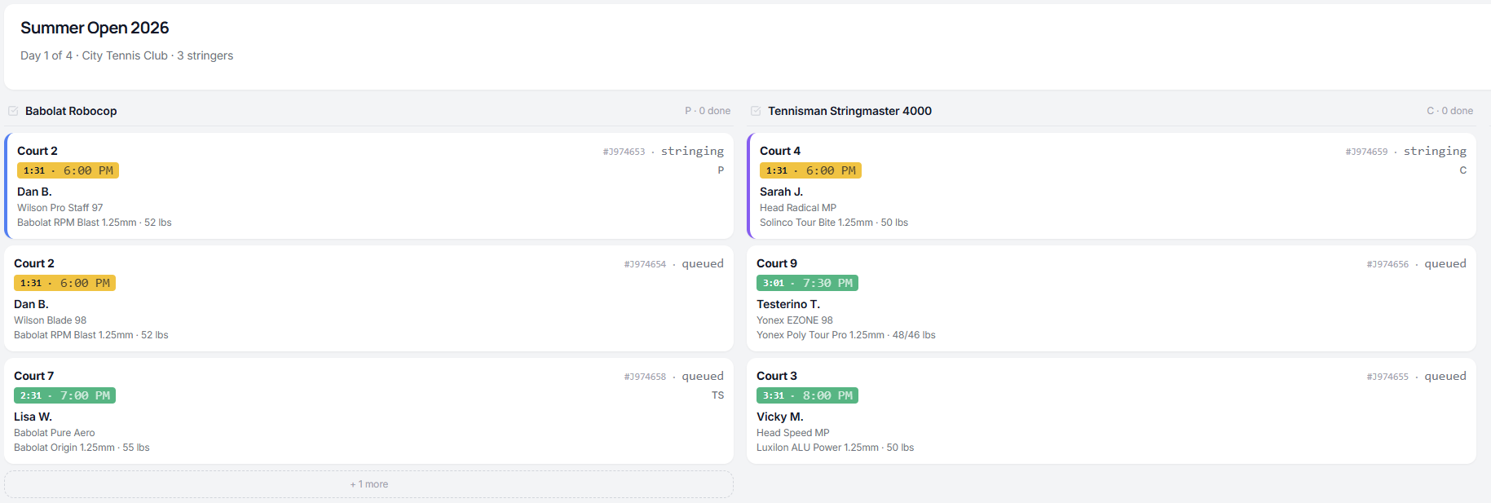Click the 1:31 · 6:00 PM badge on job #J974653
This screenshot has width=1491, height=503.
point(68,170)
